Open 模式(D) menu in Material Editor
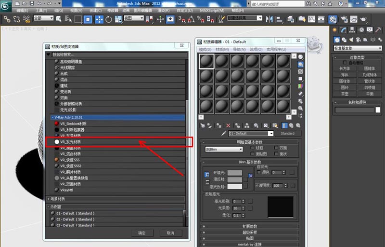 coord(205,50)
